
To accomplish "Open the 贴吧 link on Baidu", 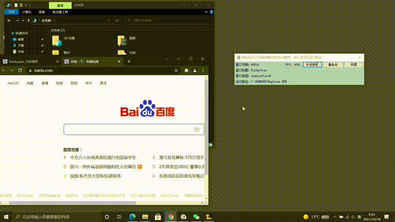I will point(74,83).
